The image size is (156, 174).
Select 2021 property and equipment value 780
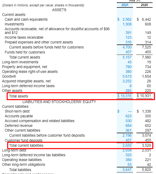[x=128, y=67]
